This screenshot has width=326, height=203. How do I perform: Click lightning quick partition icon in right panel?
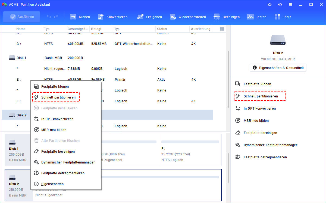pyautogui.click(x=238, y=96)
